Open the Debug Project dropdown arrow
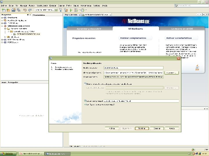Screen dimensions: 209x156 (79, 10)
